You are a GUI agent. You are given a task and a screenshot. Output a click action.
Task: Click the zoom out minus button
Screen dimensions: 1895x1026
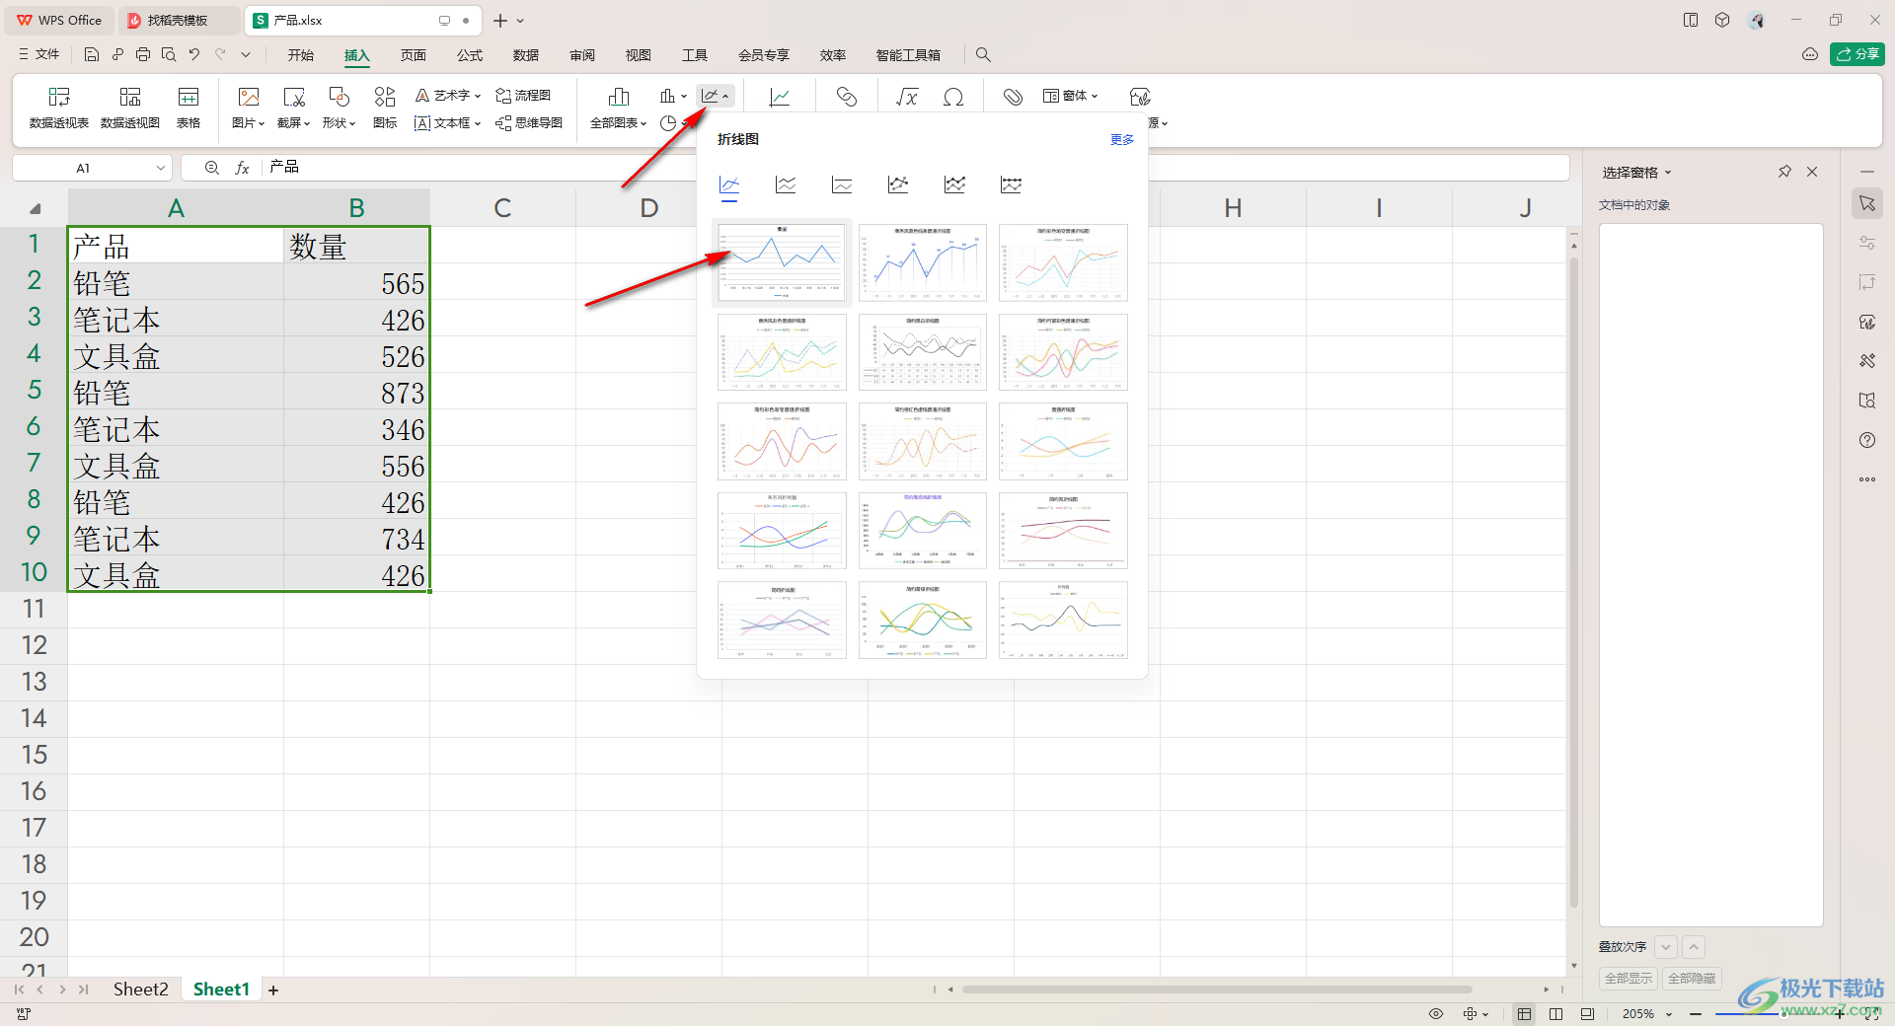[1695, 1013]
